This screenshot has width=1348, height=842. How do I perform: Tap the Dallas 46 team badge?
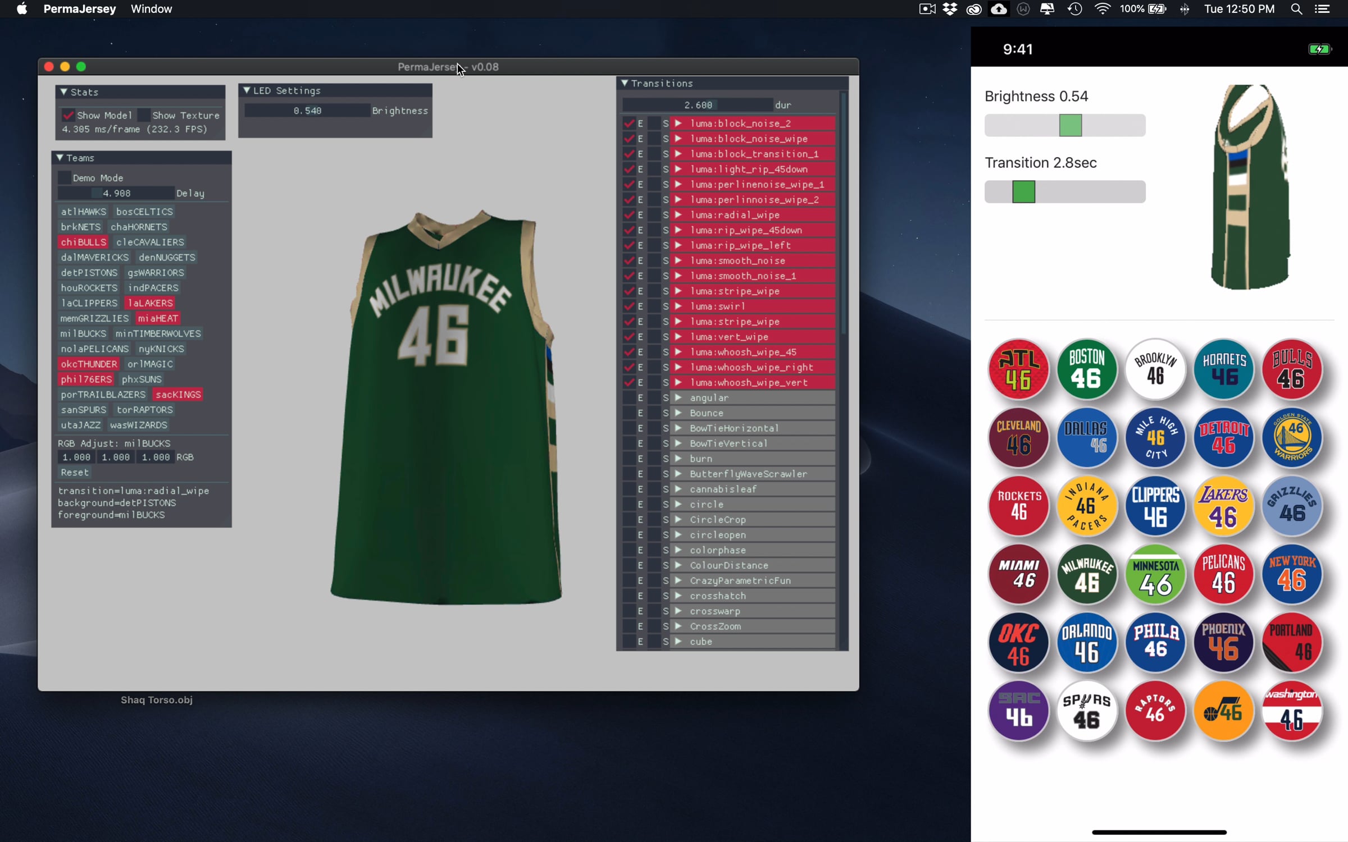[1087, 438]
